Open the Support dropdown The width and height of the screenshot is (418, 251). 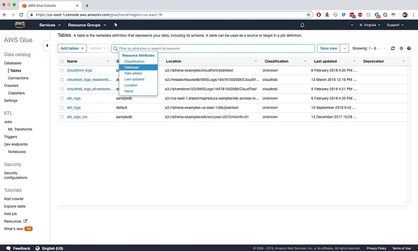(x=395, y=25)
